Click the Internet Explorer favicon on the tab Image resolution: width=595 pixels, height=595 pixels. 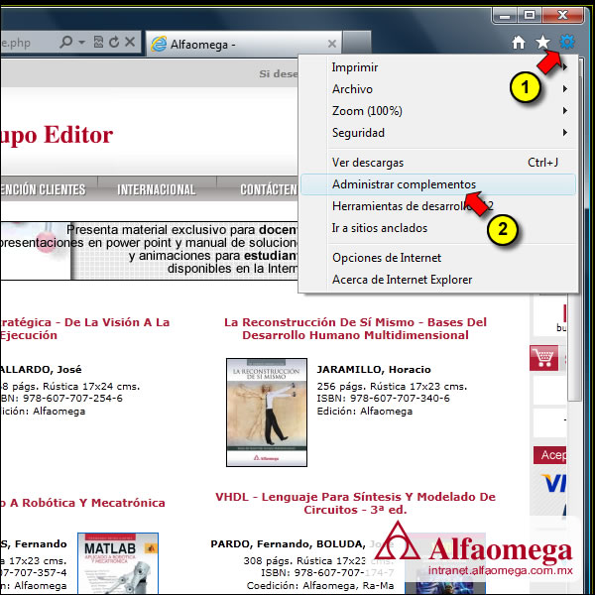coord(159,44)
